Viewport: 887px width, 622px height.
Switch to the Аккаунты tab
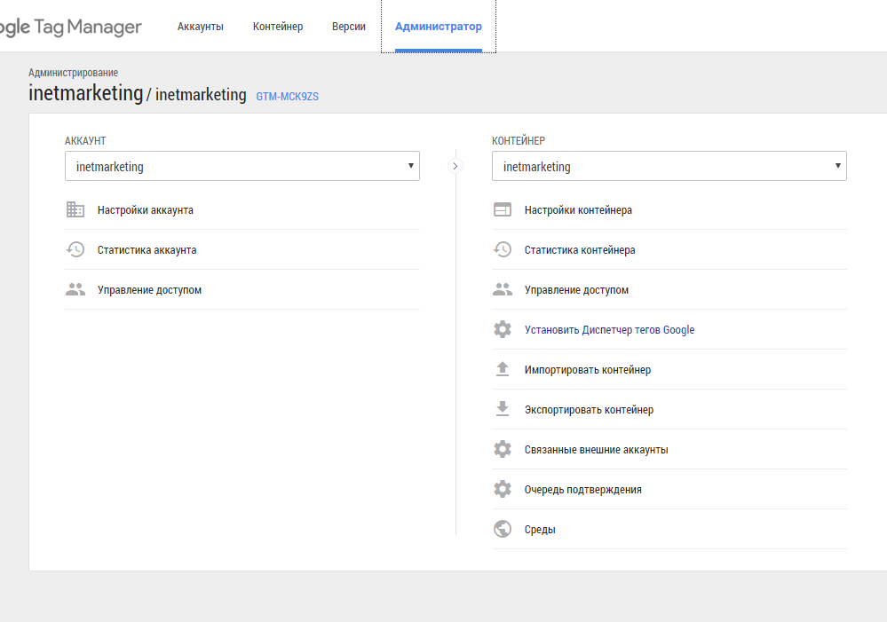(201, 27)
